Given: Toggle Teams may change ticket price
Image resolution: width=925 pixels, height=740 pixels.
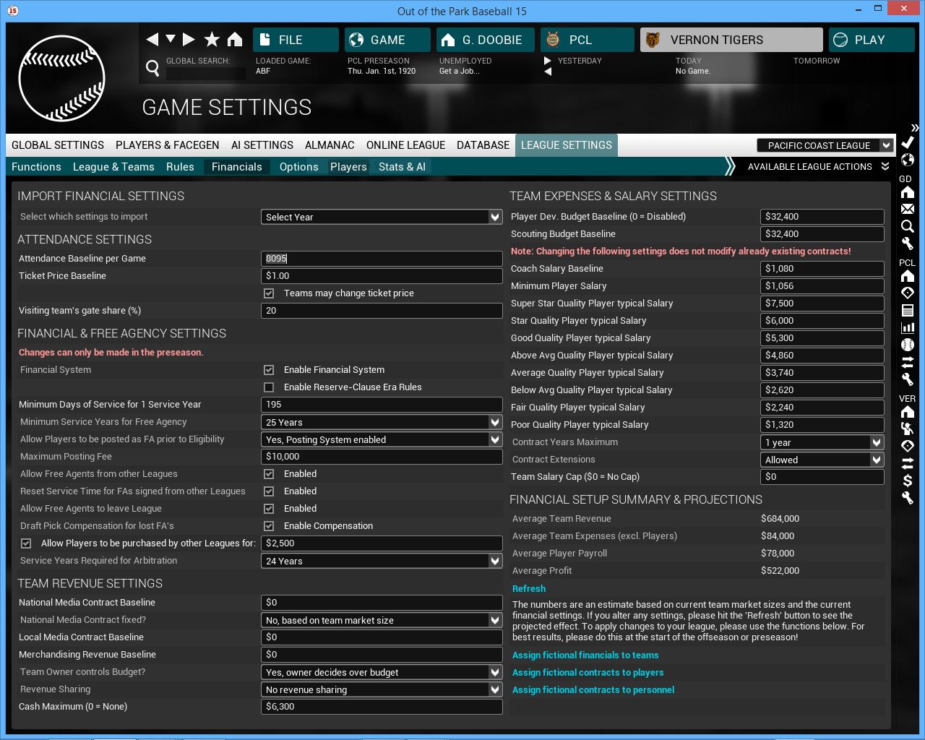Looking at the screenshot, I should coord(269,293).
